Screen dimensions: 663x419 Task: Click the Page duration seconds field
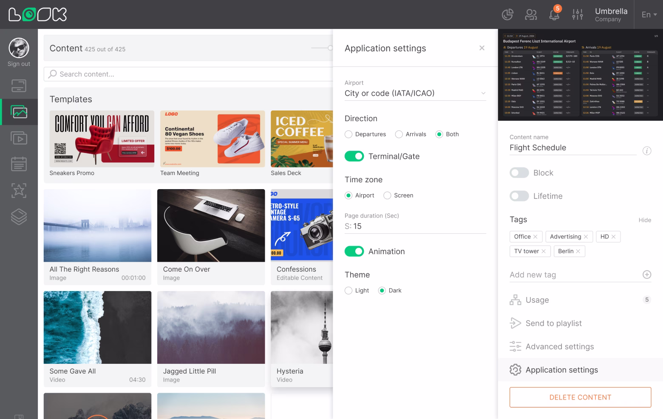coord(415,226)
